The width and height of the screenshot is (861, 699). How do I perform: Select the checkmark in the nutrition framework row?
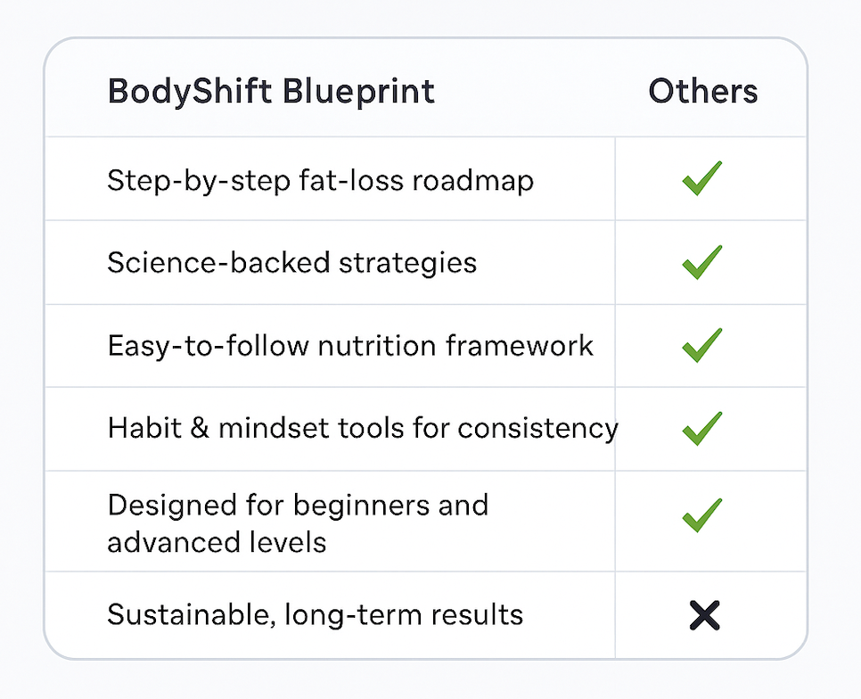click(702, 345)
